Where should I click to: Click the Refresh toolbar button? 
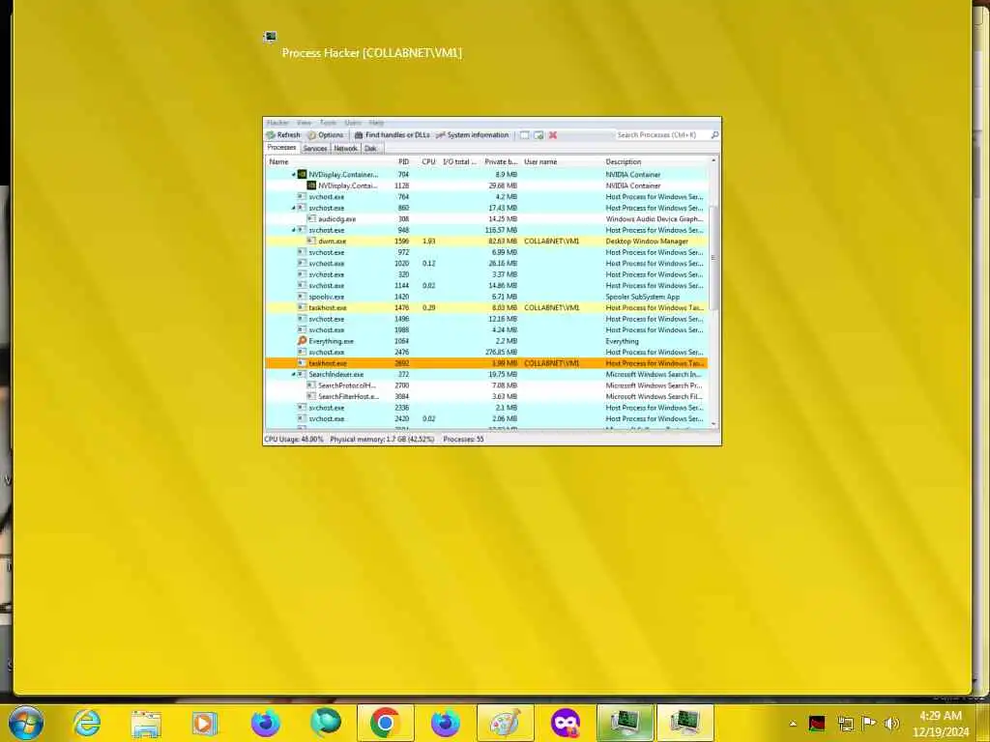point(283,135)
